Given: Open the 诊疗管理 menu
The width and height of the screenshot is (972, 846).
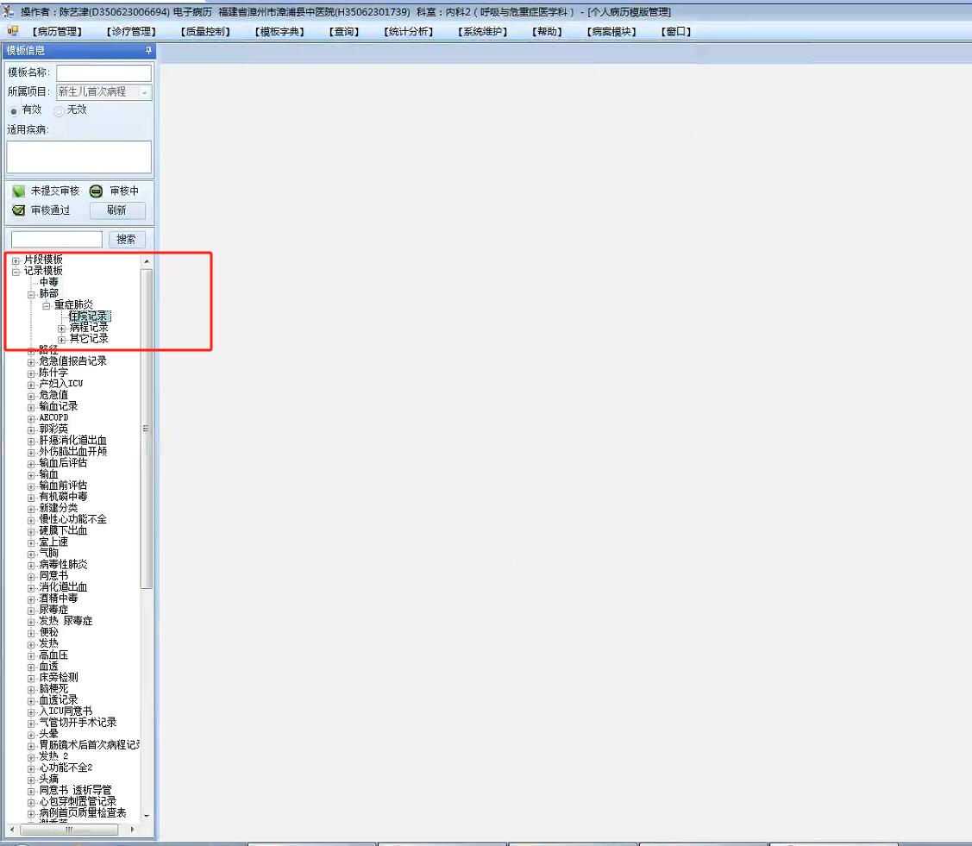Looking at the screenshot, I should 131,32.
